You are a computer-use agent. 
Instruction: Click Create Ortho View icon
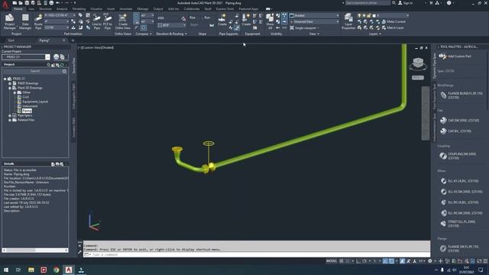(x=122, y=21)
